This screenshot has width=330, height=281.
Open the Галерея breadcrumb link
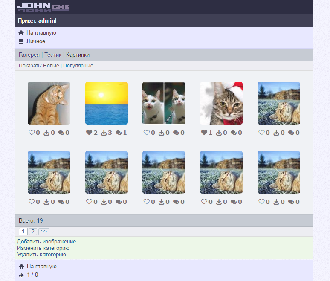(x=29, y=55)
